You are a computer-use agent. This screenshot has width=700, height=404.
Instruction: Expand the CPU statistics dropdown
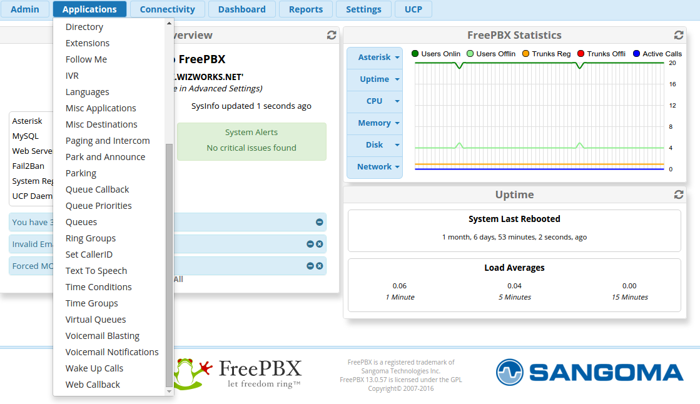[x=375, y=101]
